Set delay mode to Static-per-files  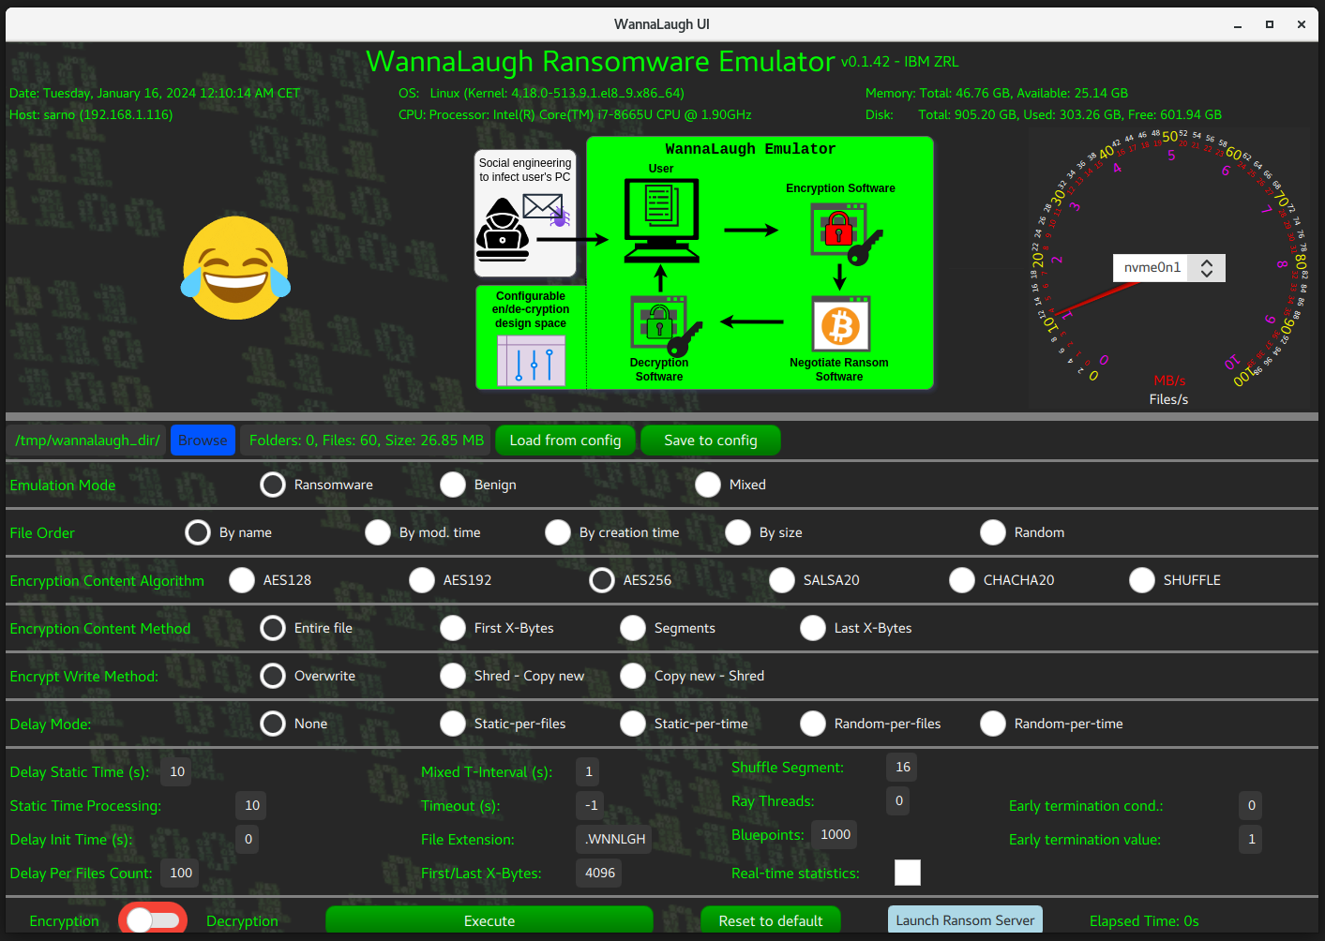[x=453, y=724]
